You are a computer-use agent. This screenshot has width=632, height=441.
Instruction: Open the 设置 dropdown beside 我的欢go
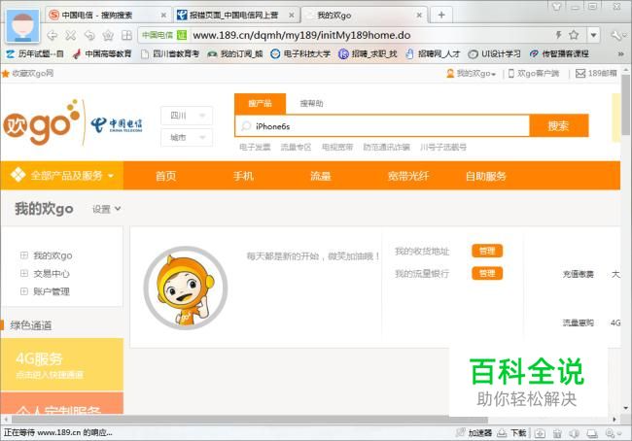[106, 209]
